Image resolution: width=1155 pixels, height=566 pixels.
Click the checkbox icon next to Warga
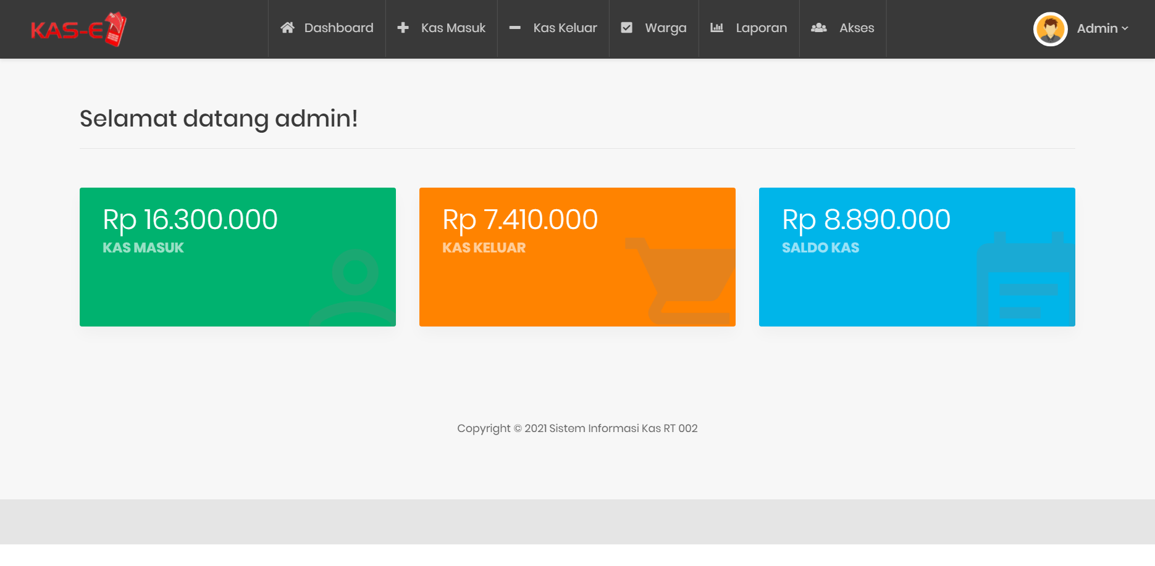point(626,27)
